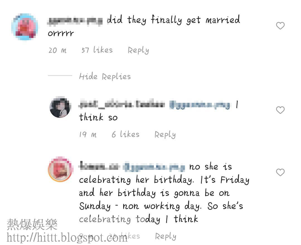Open blue mention in 'I think so' reply
The height and width of the screenshot is (245, 301).
point(200,105)
